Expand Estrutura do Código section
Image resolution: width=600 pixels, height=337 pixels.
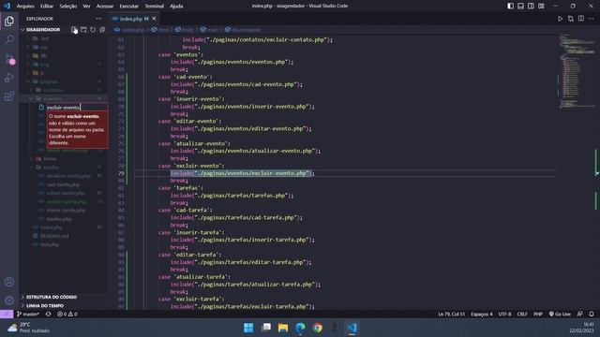point(52,297)
